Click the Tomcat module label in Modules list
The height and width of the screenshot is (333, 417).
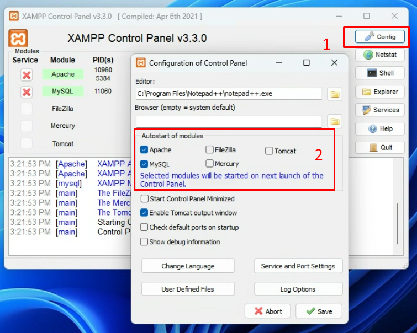pos(63,144)
